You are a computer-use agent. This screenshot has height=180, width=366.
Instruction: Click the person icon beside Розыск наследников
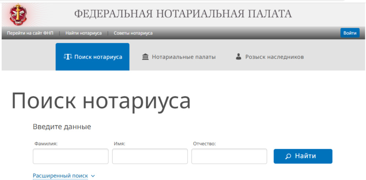[x=238, y=57]
